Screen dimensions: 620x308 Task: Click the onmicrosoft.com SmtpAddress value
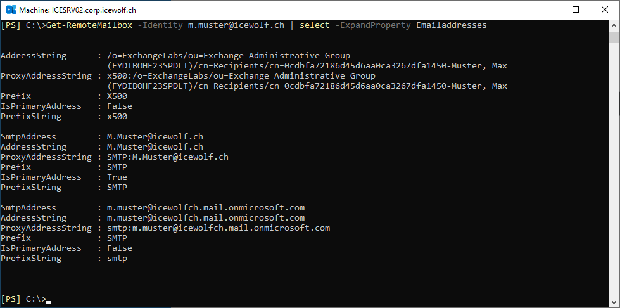pos(206,207)
